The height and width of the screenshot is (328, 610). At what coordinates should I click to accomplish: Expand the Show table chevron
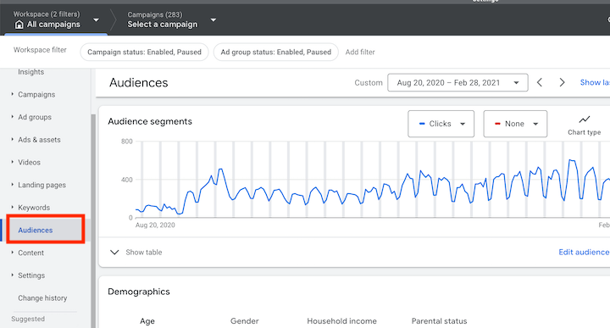click(x=114, y=252)
